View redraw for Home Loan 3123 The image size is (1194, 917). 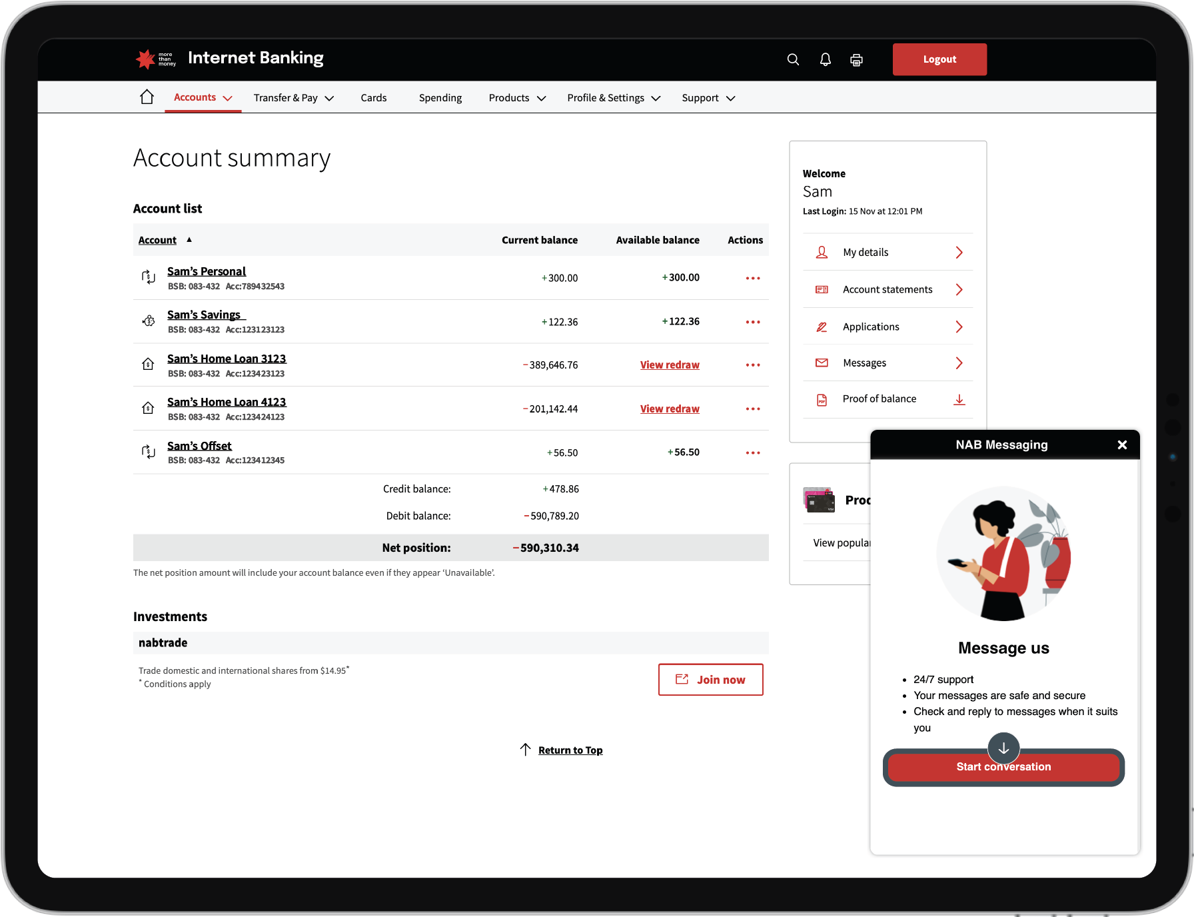(670, 365)
